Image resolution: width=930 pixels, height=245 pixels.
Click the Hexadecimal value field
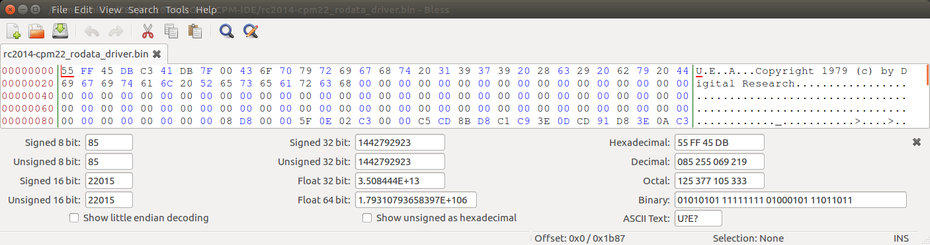pyautogui.click(x=720, y=143)
